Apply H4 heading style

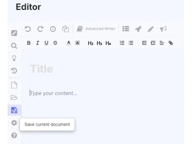point(108,43)
